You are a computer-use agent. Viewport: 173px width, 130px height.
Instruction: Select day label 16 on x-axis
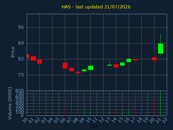point(127,120)
